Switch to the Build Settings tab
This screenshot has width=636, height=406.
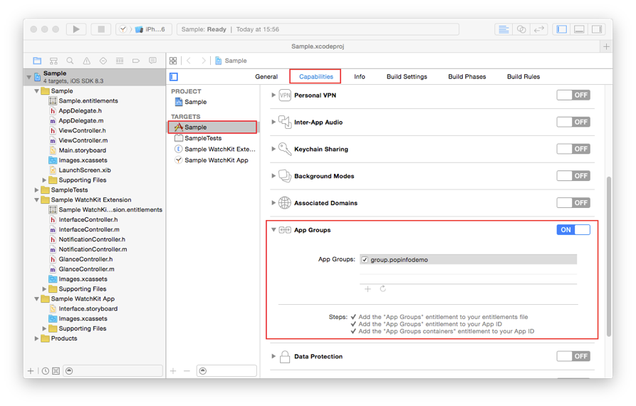tap(407, 77)
